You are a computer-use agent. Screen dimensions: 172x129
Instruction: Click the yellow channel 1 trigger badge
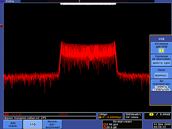click(151, 114)
